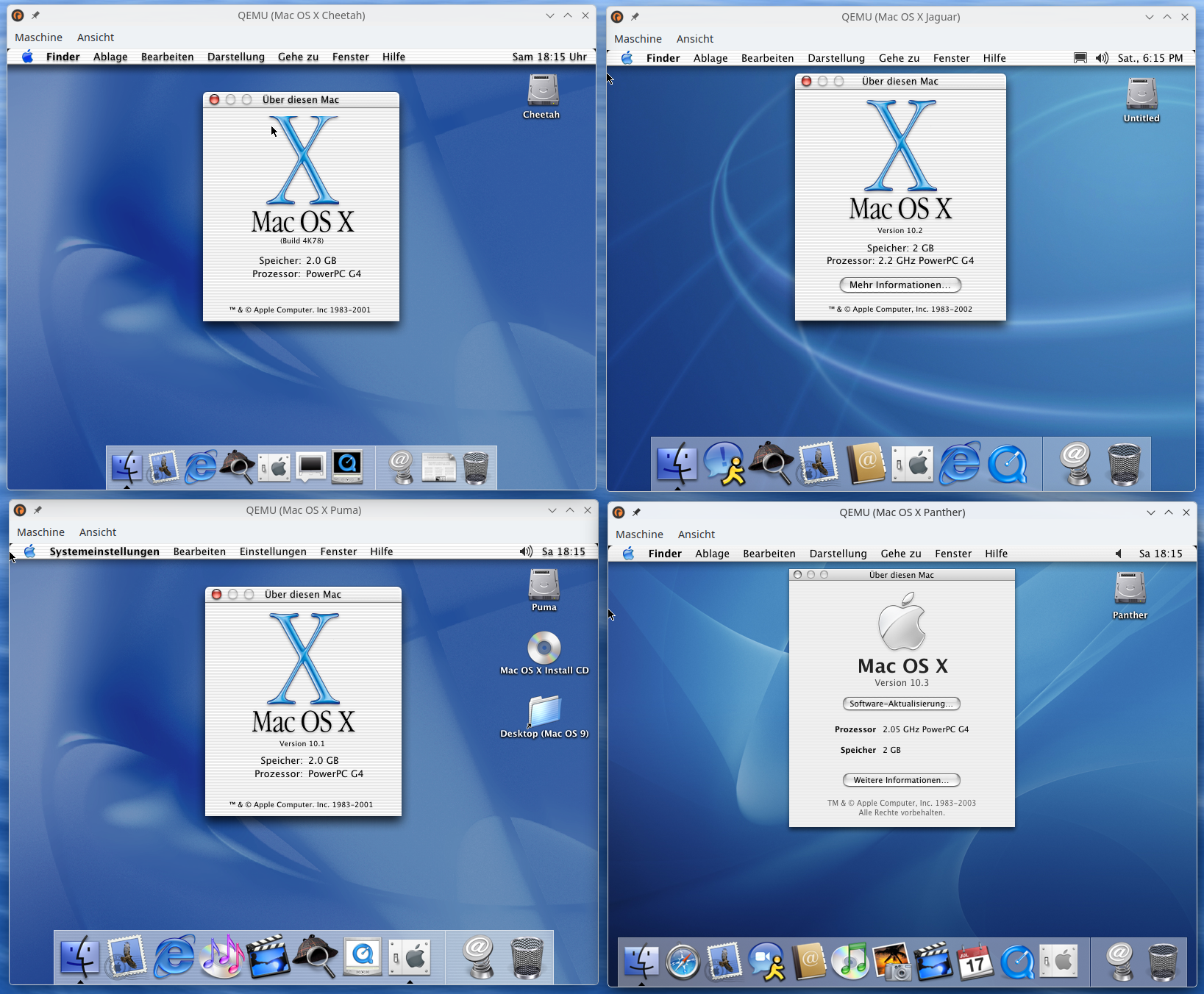Open Safari in the Panther dock
Viewport: 1204px width, 994px height.
(683, 962)
